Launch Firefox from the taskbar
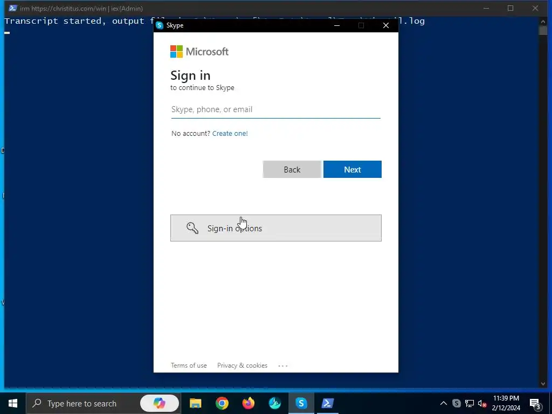552x414 pixels. point(248,403)
